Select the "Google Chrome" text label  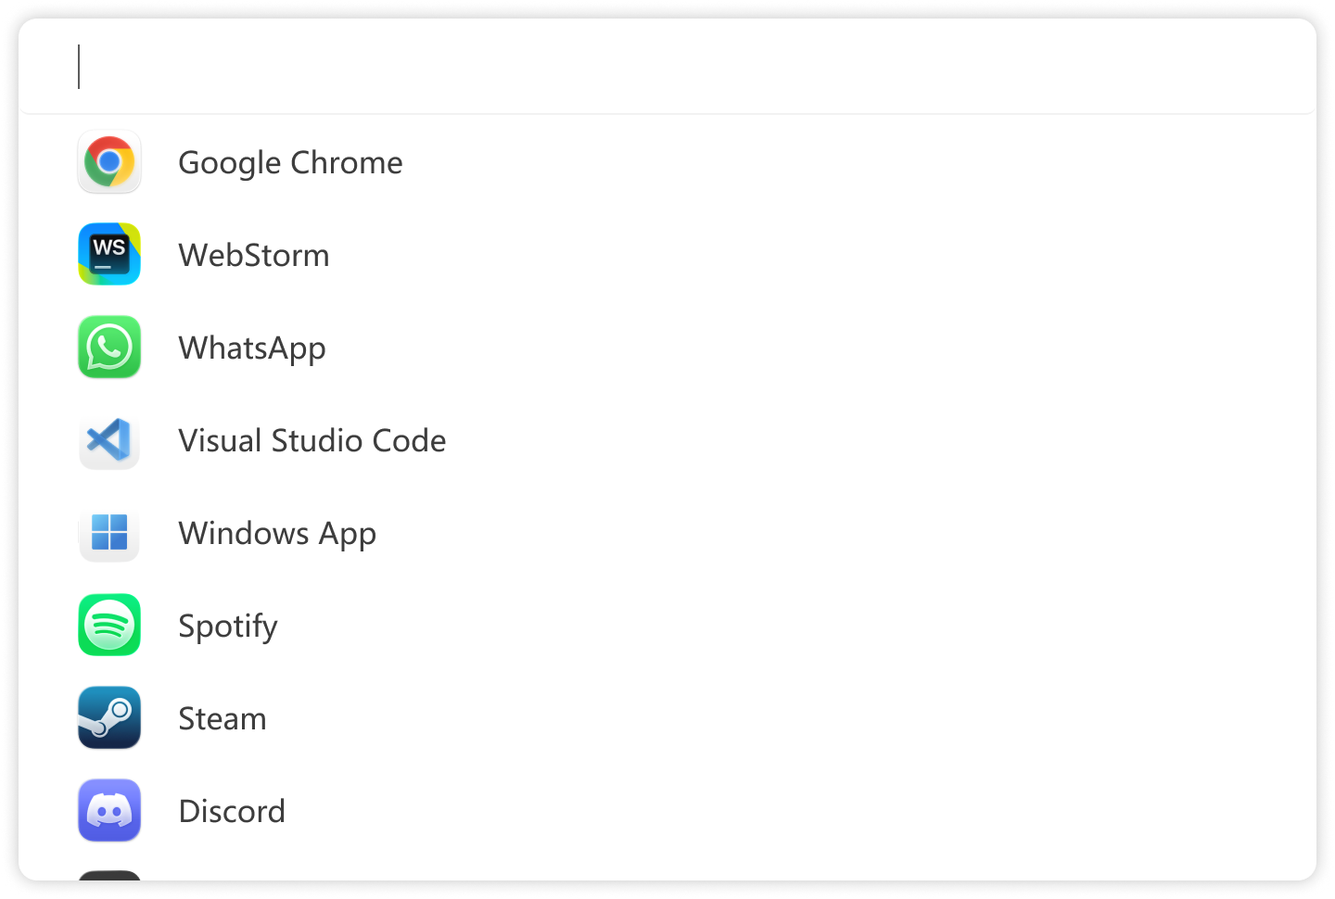290,163
